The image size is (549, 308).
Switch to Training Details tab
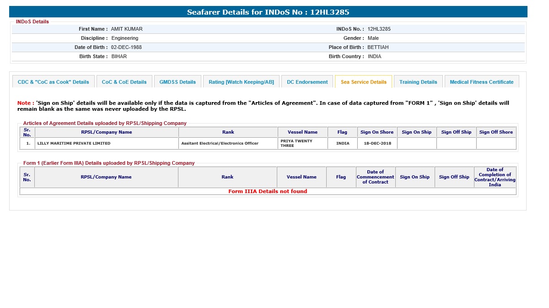point(418,82)
